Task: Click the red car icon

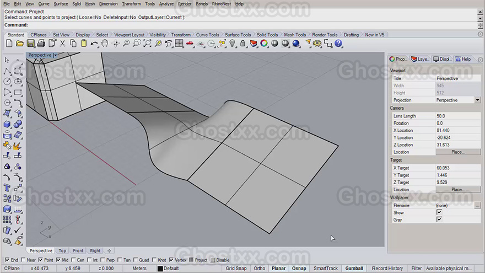Action: coord(190,44)
